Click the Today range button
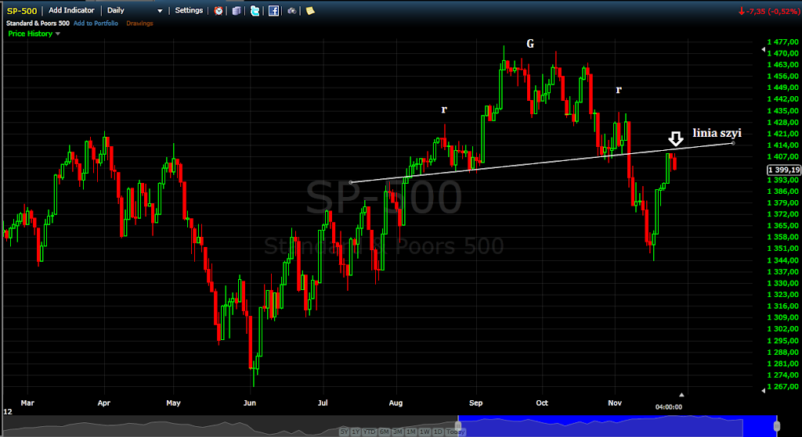The width and height of the screenshot is (802, 437). pyautogui.click(x=455, y=432)
